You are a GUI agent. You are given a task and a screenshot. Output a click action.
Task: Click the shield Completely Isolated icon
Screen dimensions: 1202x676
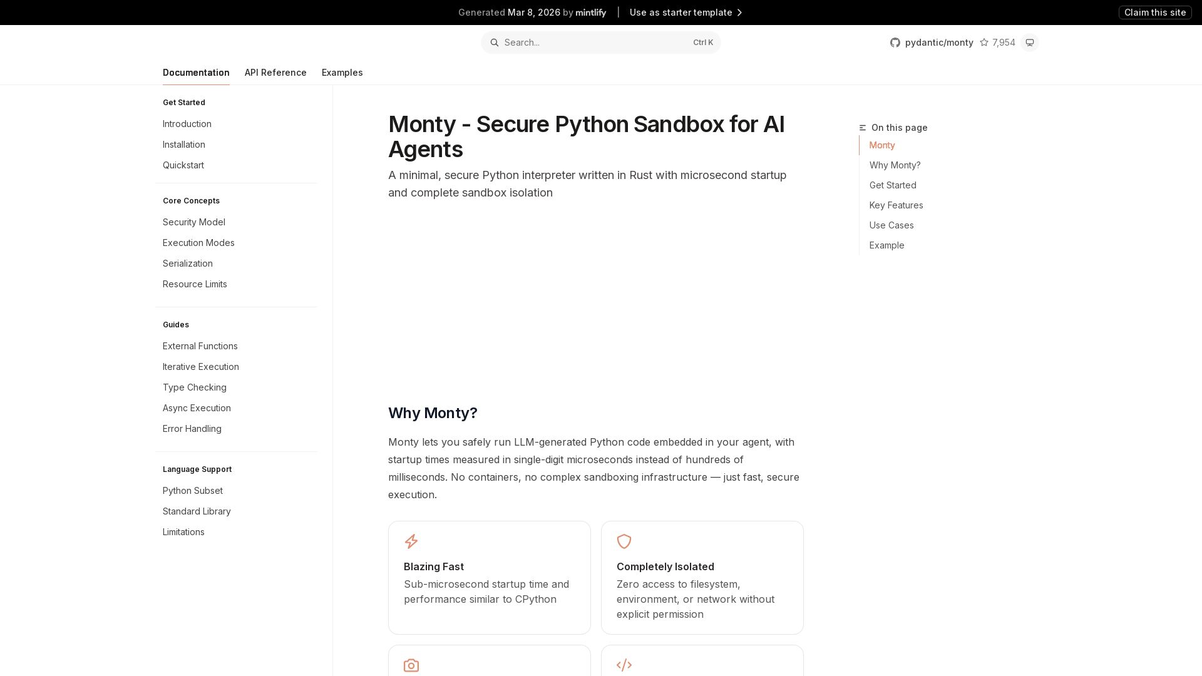[624, 541]
